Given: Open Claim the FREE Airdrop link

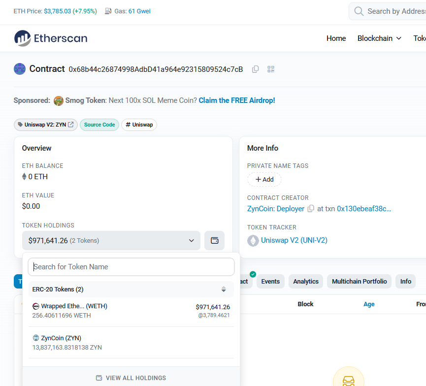Looking at the screenshot, I should (x=237, y=100).
